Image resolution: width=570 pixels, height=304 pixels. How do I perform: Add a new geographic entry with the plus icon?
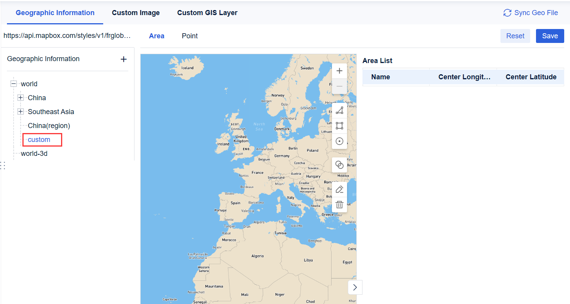pyautogui.click(x=124, y=59)
